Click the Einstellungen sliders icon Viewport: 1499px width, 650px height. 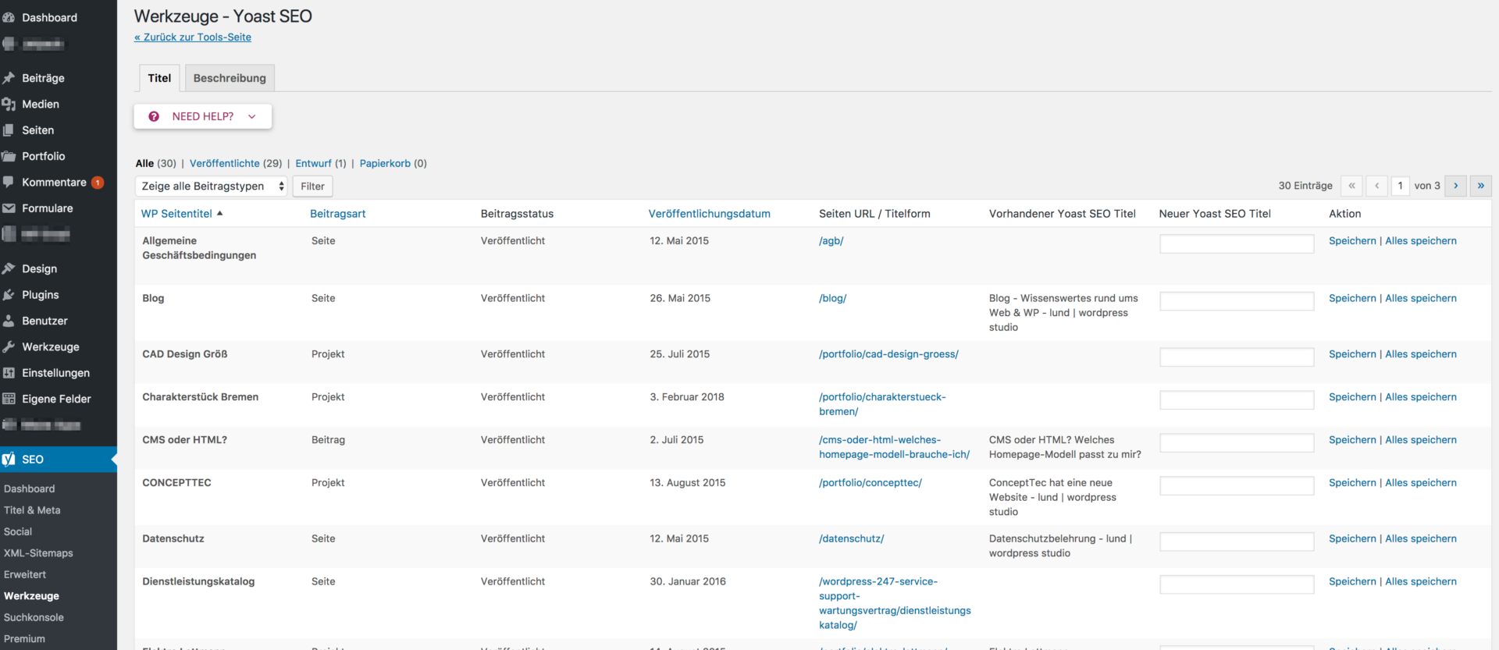[x=9, y=373]
